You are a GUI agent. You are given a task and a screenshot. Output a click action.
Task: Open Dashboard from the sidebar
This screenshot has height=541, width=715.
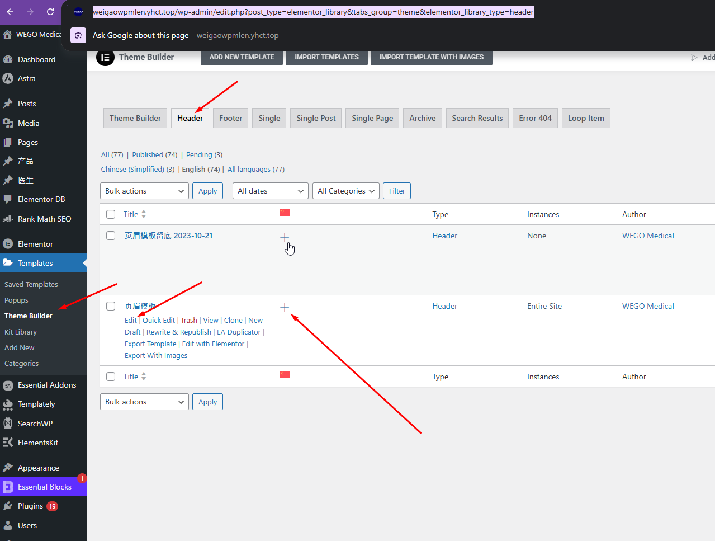pyautogui.click(x=36, y=59)
